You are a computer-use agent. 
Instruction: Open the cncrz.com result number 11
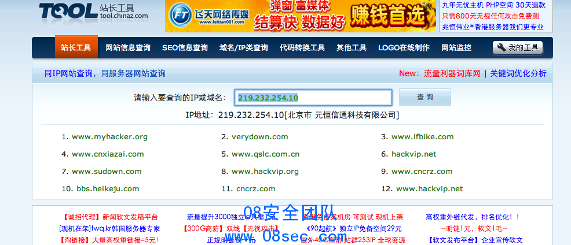255,189
